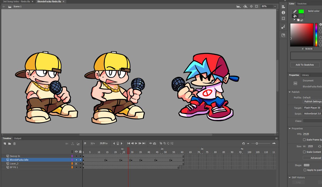
Task: Open the Script ActionScript 3.0 dropdown
Action: click(x=312, y=114)
